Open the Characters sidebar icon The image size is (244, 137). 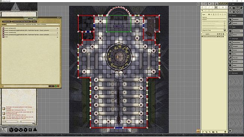pos(230,31)
